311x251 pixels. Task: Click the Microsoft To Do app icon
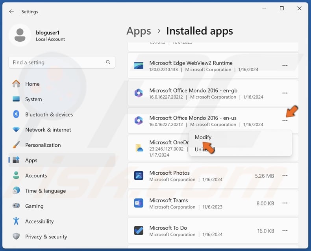coord(139,231)
